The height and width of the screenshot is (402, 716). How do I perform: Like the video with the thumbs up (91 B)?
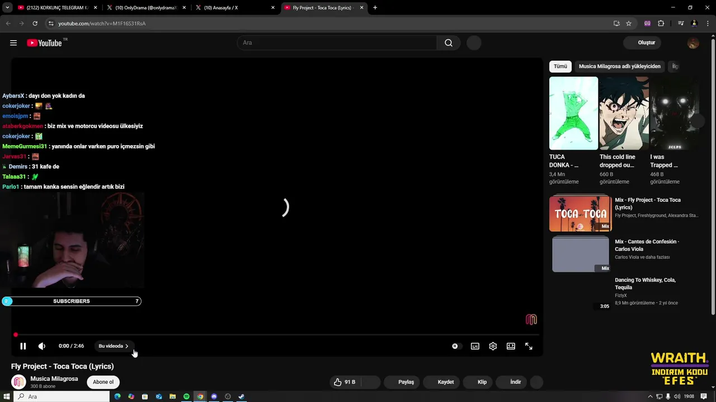click(x=345, y=382)
